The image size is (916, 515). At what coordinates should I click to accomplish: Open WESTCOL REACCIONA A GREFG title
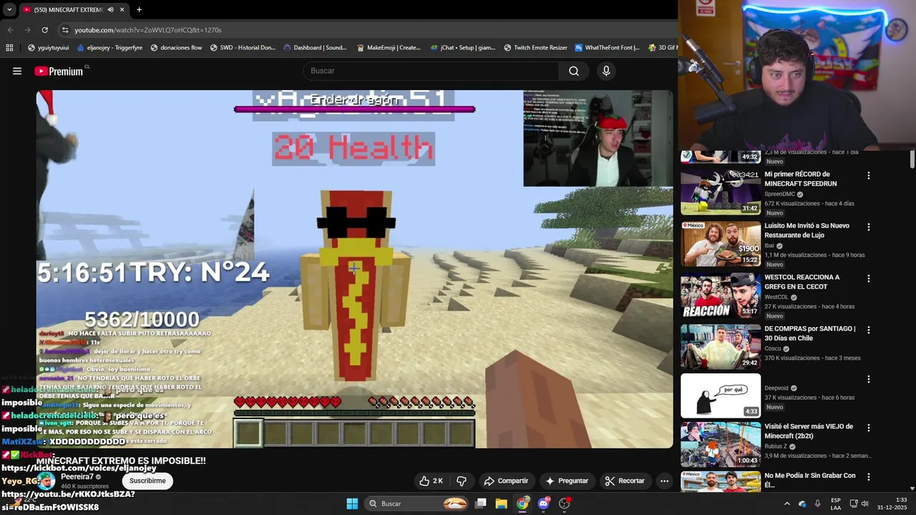point(802,282)
